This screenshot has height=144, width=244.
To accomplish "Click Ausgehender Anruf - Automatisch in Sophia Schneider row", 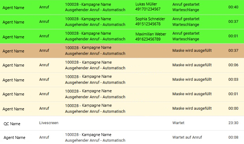I will click(95, 25).
